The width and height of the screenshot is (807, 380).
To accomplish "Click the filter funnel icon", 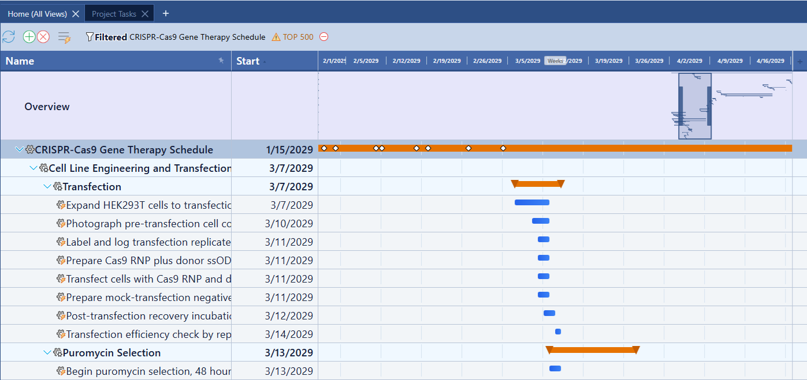I will coord(90,37).
